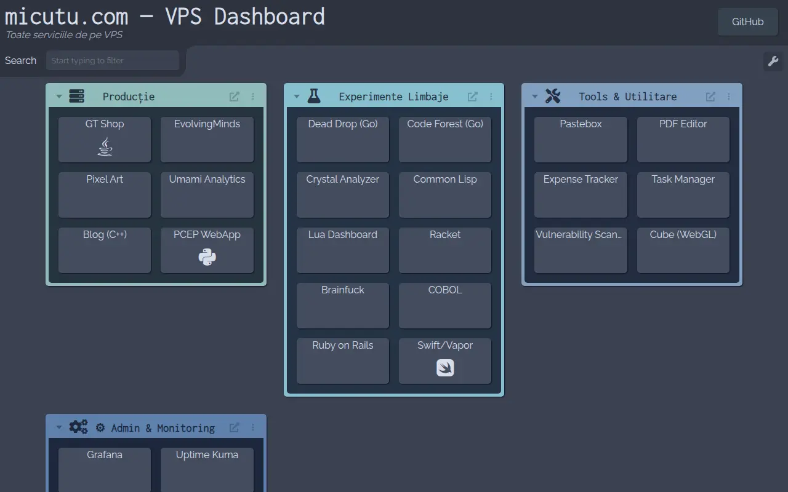Open Producție section in new window icon

(x=235, y=97)
